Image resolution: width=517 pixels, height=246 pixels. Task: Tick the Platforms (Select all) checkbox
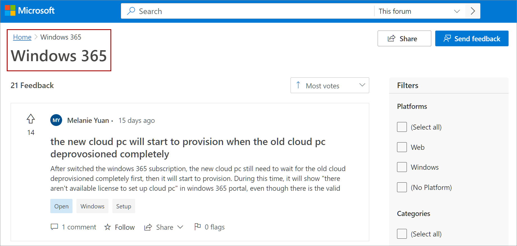pyautogui.click(x=402, y=127)
